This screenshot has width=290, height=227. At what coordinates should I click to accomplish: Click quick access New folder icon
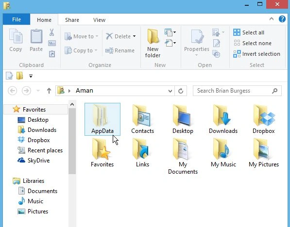19,76
